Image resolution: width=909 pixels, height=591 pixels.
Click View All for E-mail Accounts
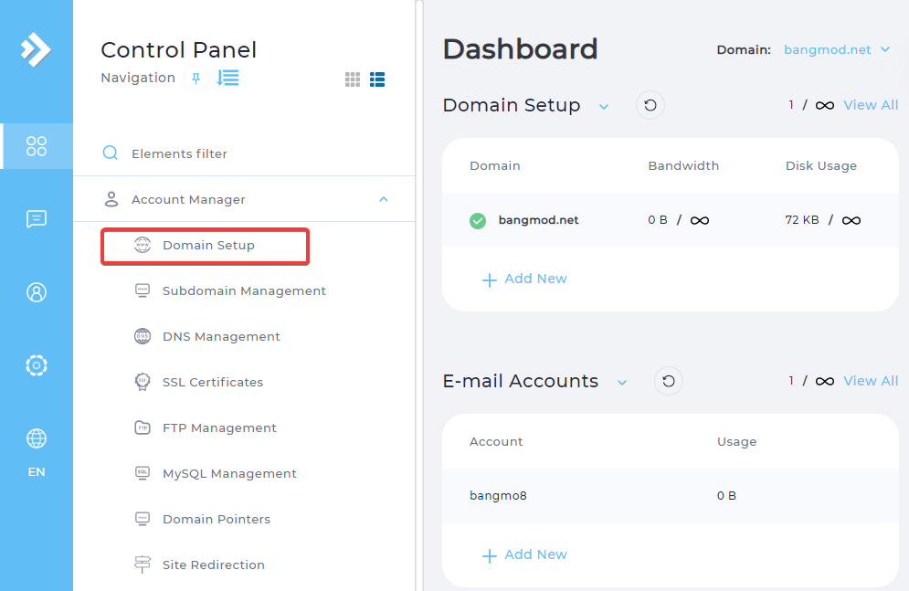click(x=871, y=381)
